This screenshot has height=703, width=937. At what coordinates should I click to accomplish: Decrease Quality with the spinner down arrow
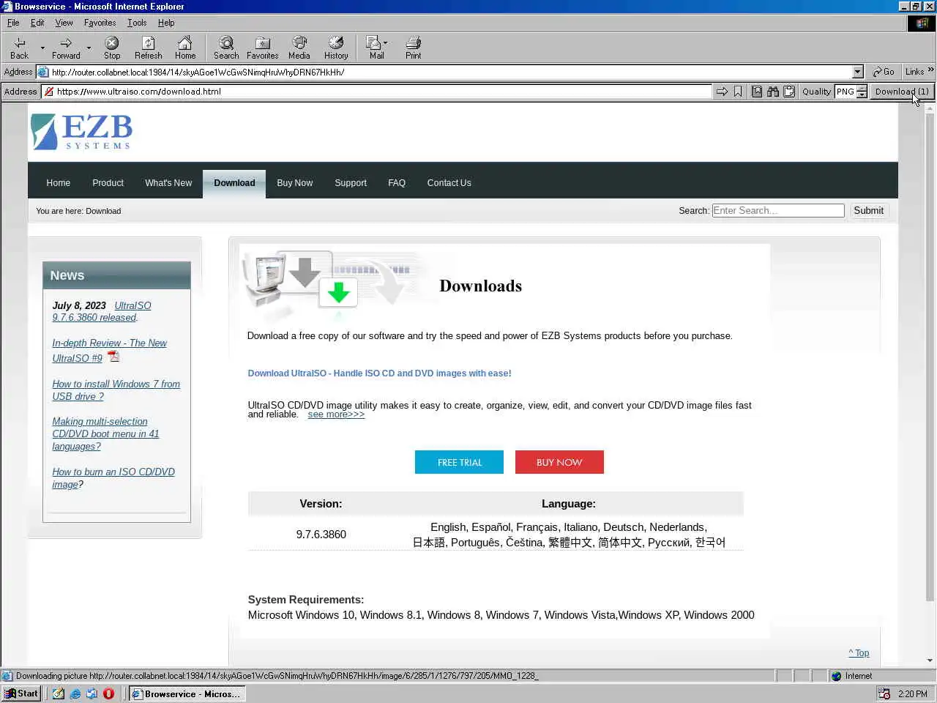(862, 95)
